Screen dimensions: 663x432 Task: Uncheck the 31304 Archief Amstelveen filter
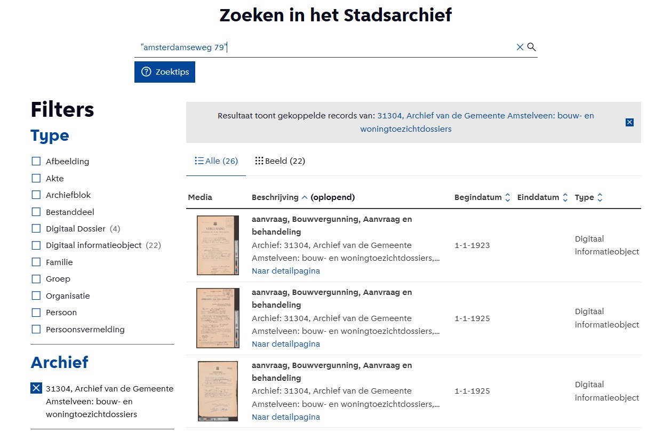click(x=36, y=388)
